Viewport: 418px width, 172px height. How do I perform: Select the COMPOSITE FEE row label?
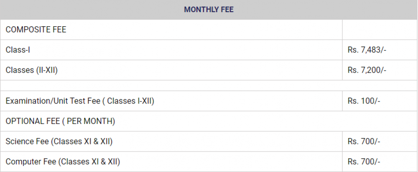[x=36, y=30]
